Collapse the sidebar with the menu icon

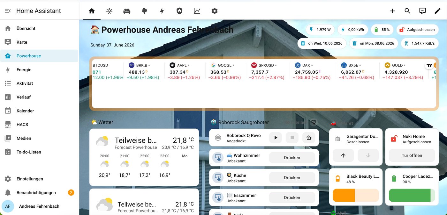pos(8,11)
